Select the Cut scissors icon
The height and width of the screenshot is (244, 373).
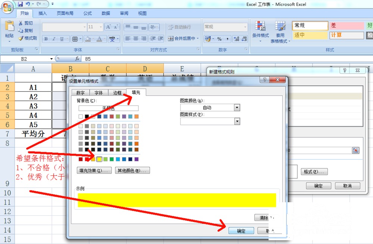point(21,23)
